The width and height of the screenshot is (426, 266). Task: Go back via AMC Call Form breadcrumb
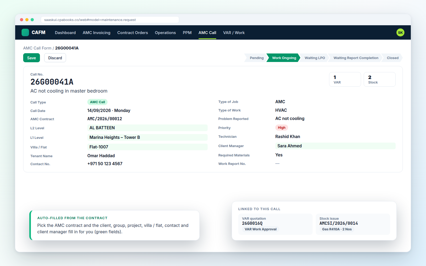(x=37, y=48)
